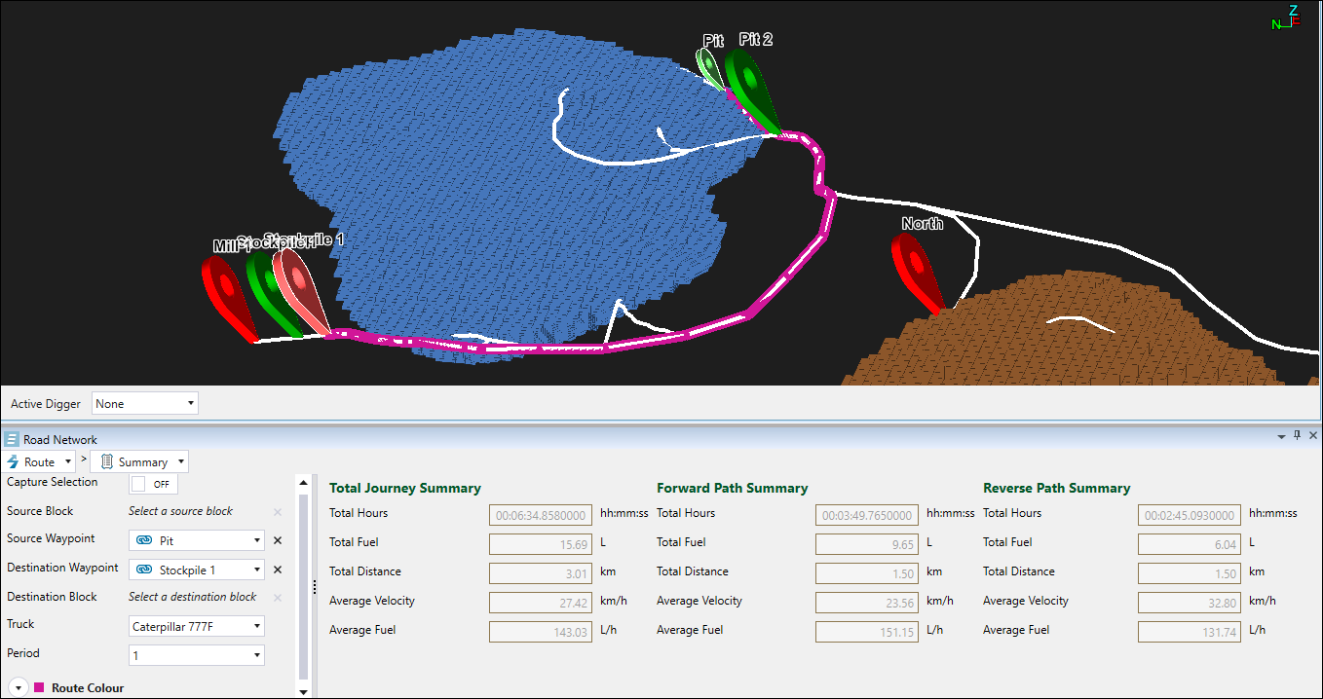Image resolution: width=1323 pixels, height=699 pixels.
Task: Click the magenta Route Colour swatch
Action: [x=39, y=688]
